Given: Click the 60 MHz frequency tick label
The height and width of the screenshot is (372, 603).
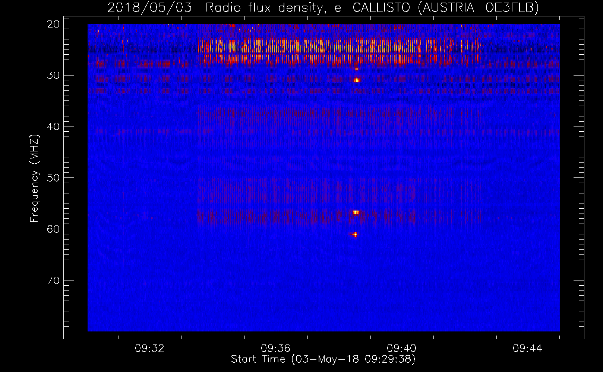Looking at the screenshot, I should tap(54, 229).
